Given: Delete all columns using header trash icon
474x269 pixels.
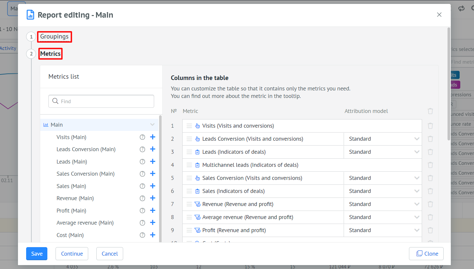Looking at the screenshot, I should 431,111.
